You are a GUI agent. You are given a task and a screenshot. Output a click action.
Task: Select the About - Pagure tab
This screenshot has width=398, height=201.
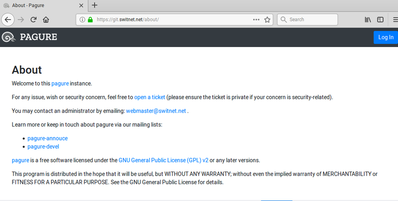pos(44,5)
